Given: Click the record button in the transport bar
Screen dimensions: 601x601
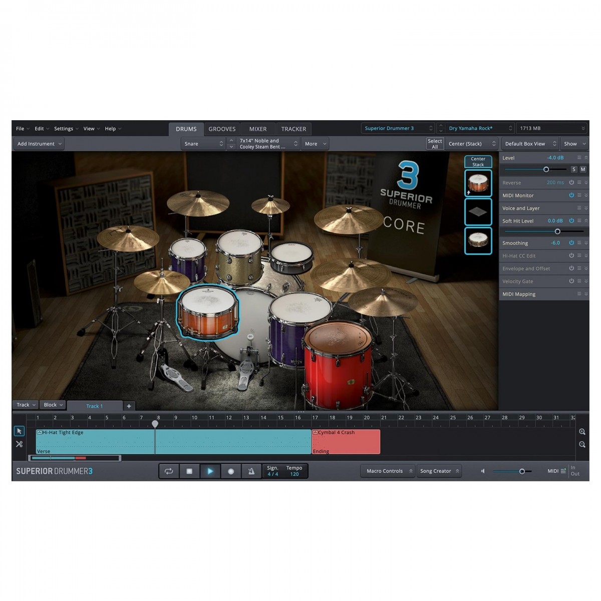Looking at the screenshot, I should click(230, 471).
